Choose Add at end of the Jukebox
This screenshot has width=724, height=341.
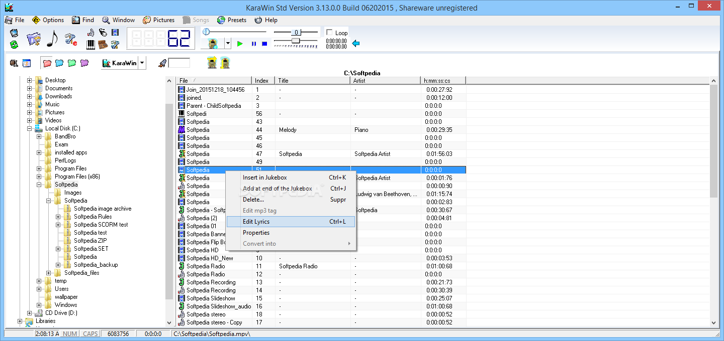tap(291, 189)
